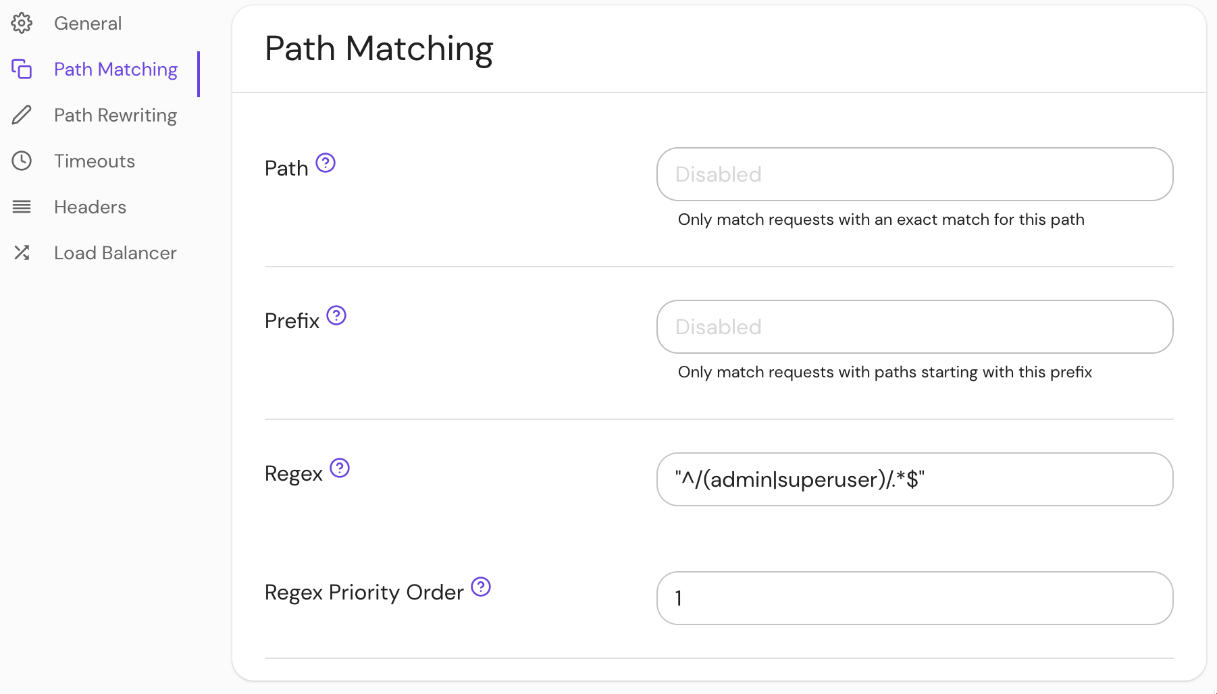The width and height of the screenshot is (1217, 694).
Task: Click the gear icon beside General
Action: coord(22,23)
